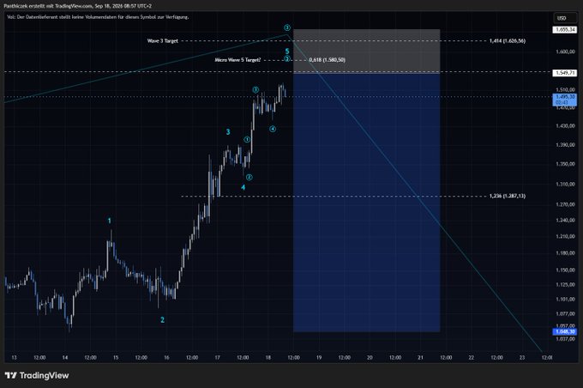Click the 1.210,00 price axis label
The image size is (583, 388).
[565, 236]
